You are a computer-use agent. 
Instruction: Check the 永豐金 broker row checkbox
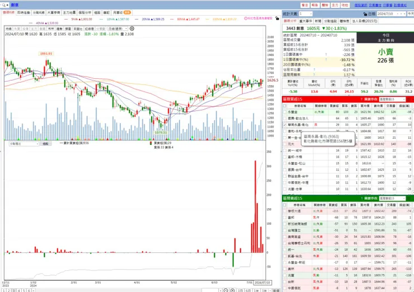(x=285, y=112)
